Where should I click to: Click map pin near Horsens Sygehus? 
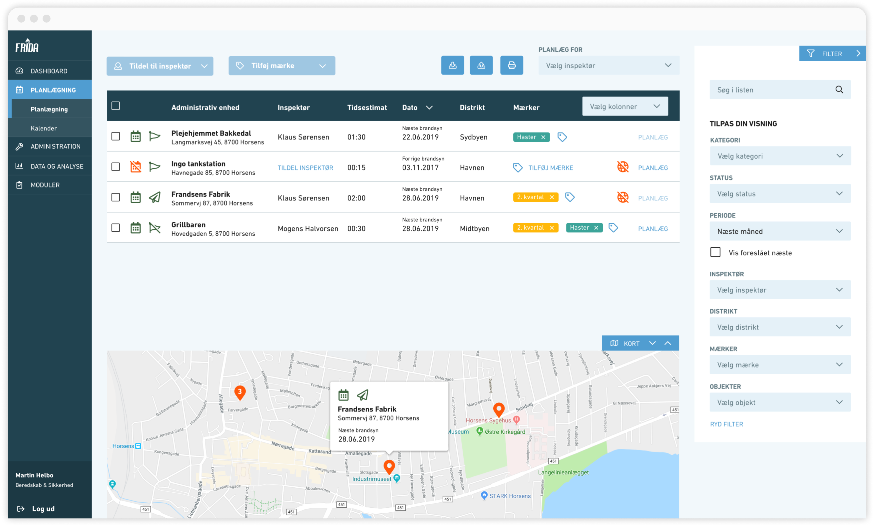pyautogui.click(x=499, y=410)
